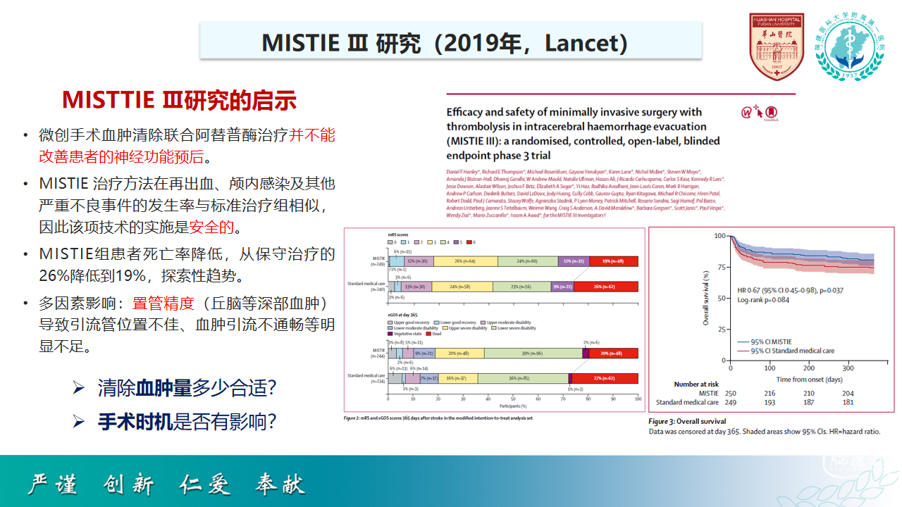Click the Dead legend entry in eGOS chart
The image size is (902, 507).
pyautogui.click(x=434, y=334)
